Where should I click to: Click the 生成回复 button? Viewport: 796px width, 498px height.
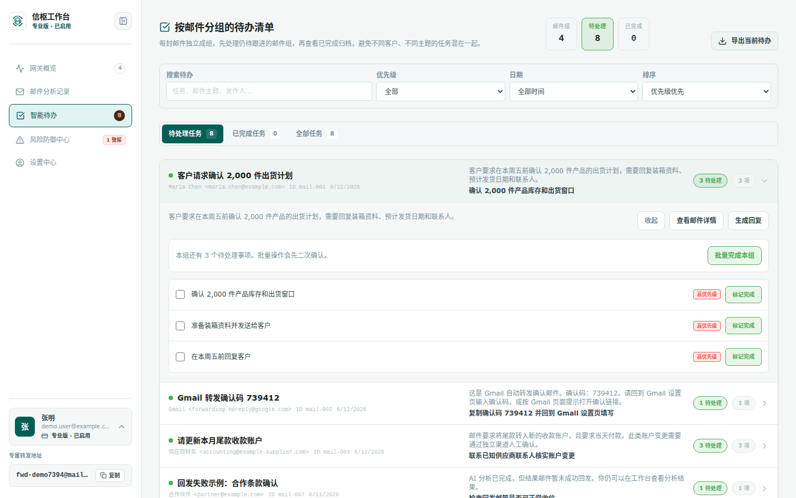(748, 221)
